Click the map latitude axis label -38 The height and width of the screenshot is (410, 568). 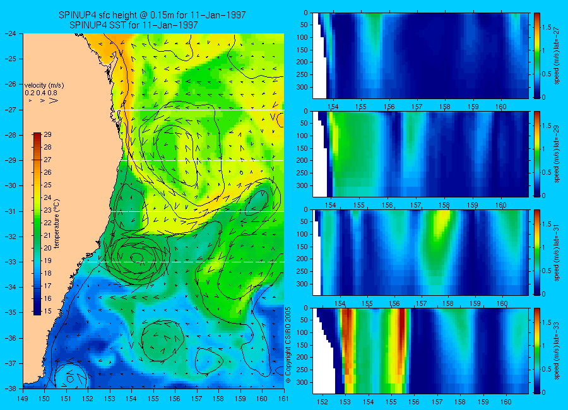(x=10, y=389)
